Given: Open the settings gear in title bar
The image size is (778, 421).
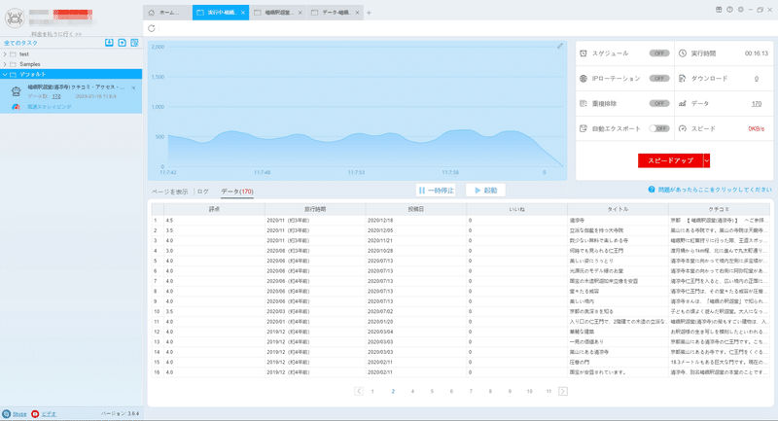Looking at the screenshot, I should pos(740,10).
